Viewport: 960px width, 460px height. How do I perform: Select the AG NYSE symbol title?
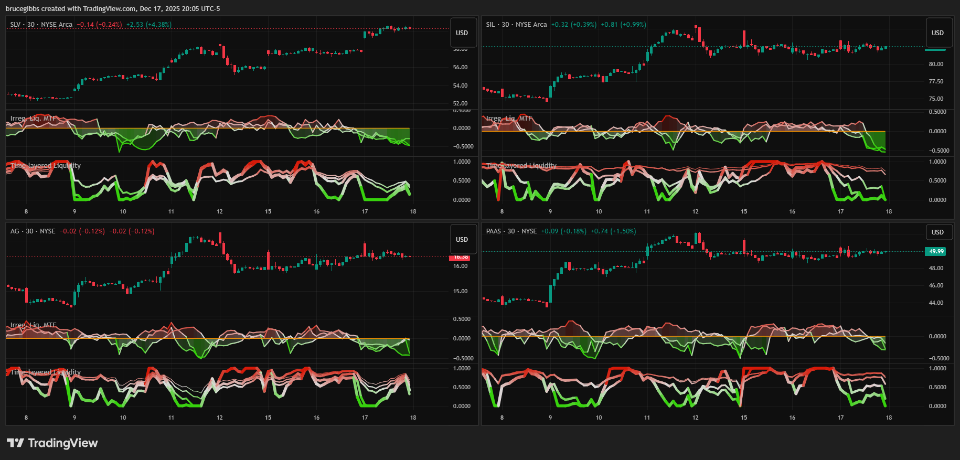(33, 231)
